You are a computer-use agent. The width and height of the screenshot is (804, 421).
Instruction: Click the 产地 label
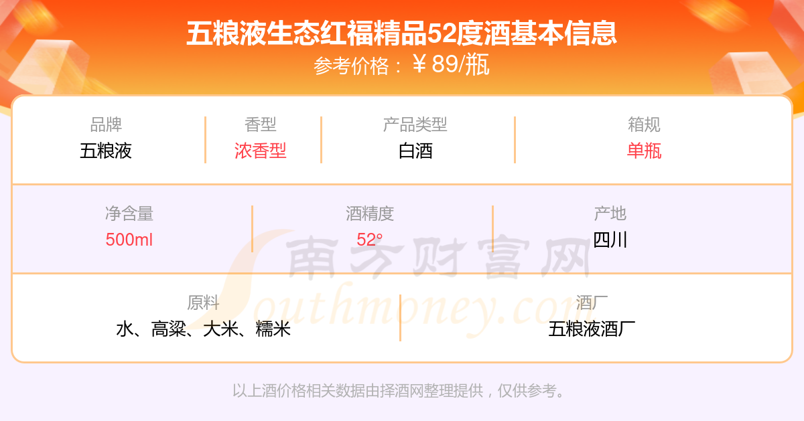tap(610, 214)
